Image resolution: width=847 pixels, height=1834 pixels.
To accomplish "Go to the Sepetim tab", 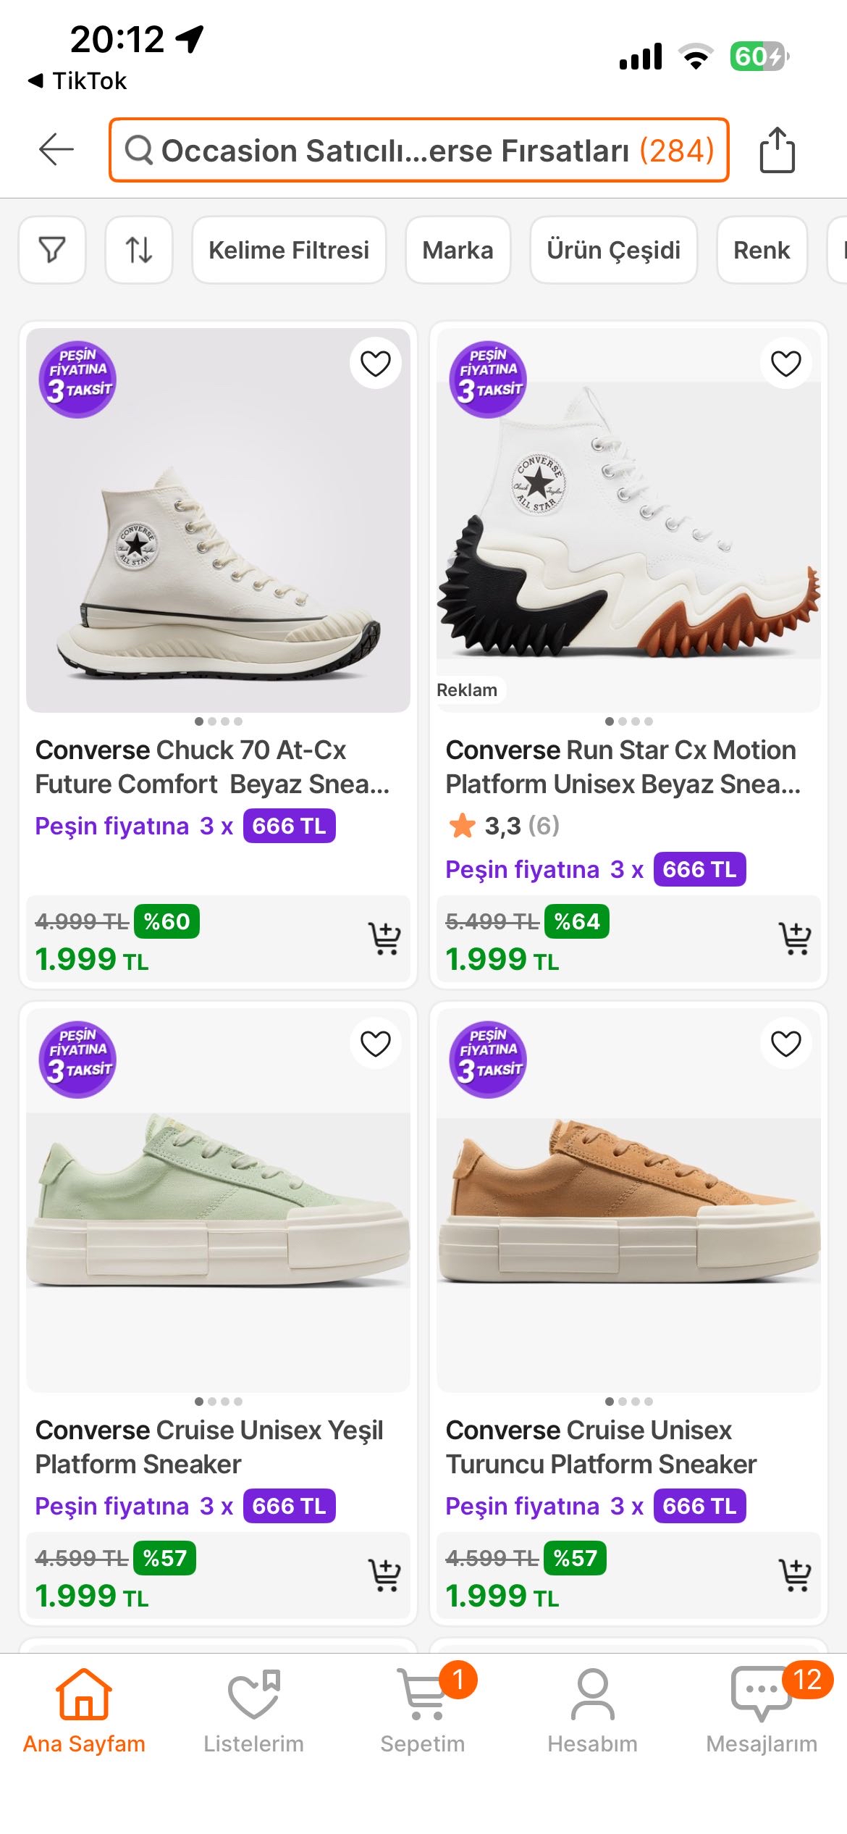I will (423, 1711).
